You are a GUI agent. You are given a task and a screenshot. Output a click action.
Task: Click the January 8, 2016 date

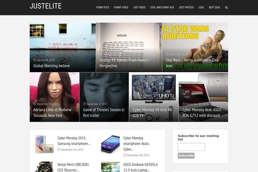coord(46,60)
